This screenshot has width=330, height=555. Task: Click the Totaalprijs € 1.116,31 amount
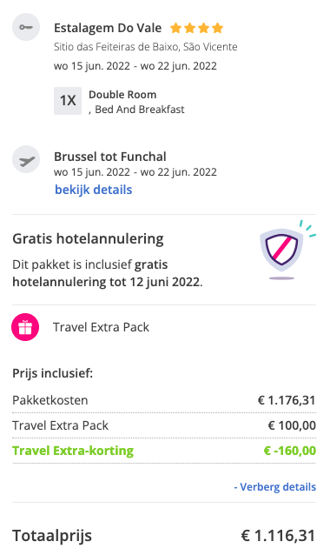tap(278, 536)
